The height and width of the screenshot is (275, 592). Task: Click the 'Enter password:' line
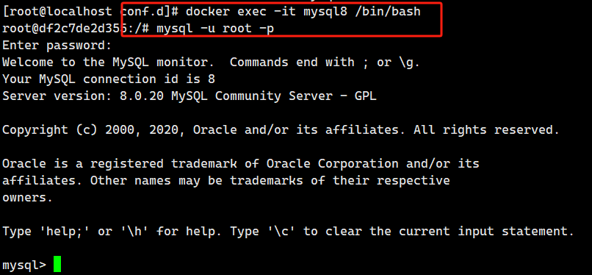pyautogui.click(x=57, y=46)
